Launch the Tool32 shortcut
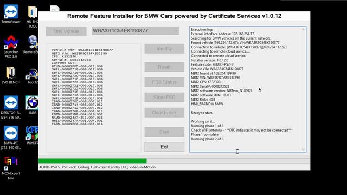 point(33,76)
